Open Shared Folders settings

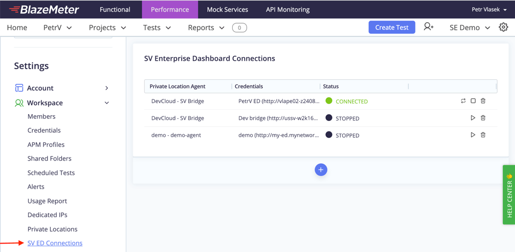[49, 158]
